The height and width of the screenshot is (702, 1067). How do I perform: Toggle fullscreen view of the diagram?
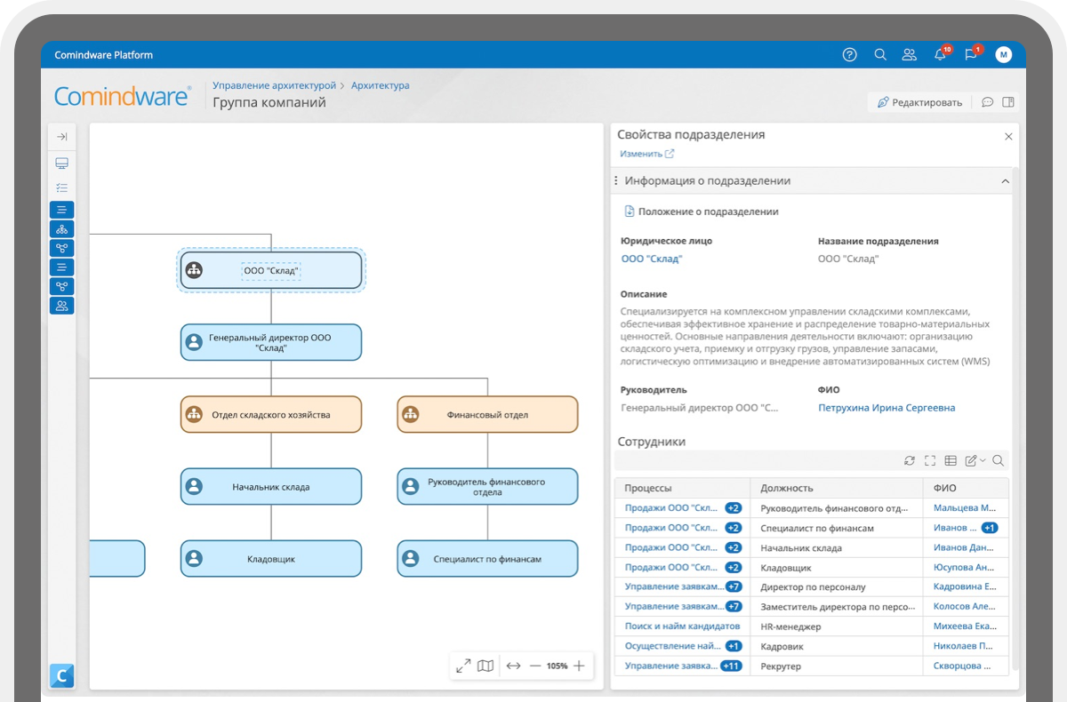[x=463, y=666]
